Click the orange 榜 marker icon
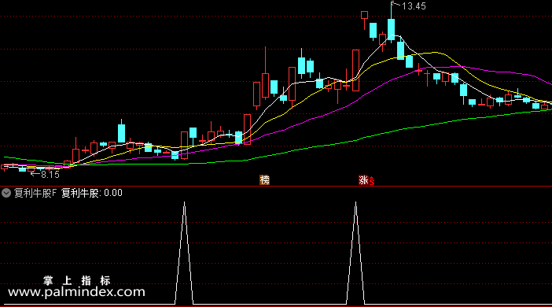This screenshot has height=307, width=552. click(x=264, y=179)
